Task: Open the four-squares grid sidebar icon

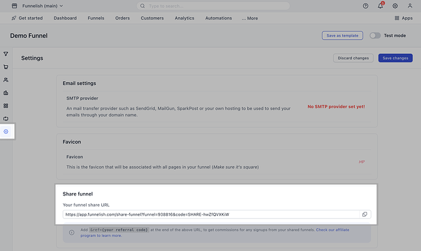Action: pyautogui.click(x=5, y=106)
